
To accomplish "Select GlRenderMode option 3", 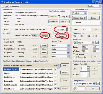I will [x=94, y=36].
